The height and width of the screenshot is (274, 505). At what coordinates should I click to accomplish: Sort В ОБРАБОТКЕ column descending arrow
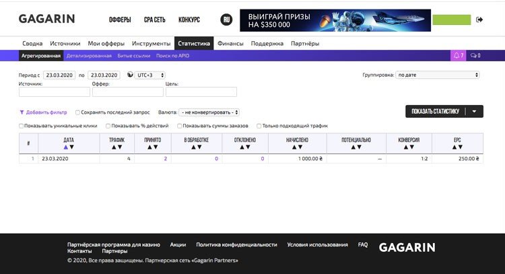(x=199, y=147)
